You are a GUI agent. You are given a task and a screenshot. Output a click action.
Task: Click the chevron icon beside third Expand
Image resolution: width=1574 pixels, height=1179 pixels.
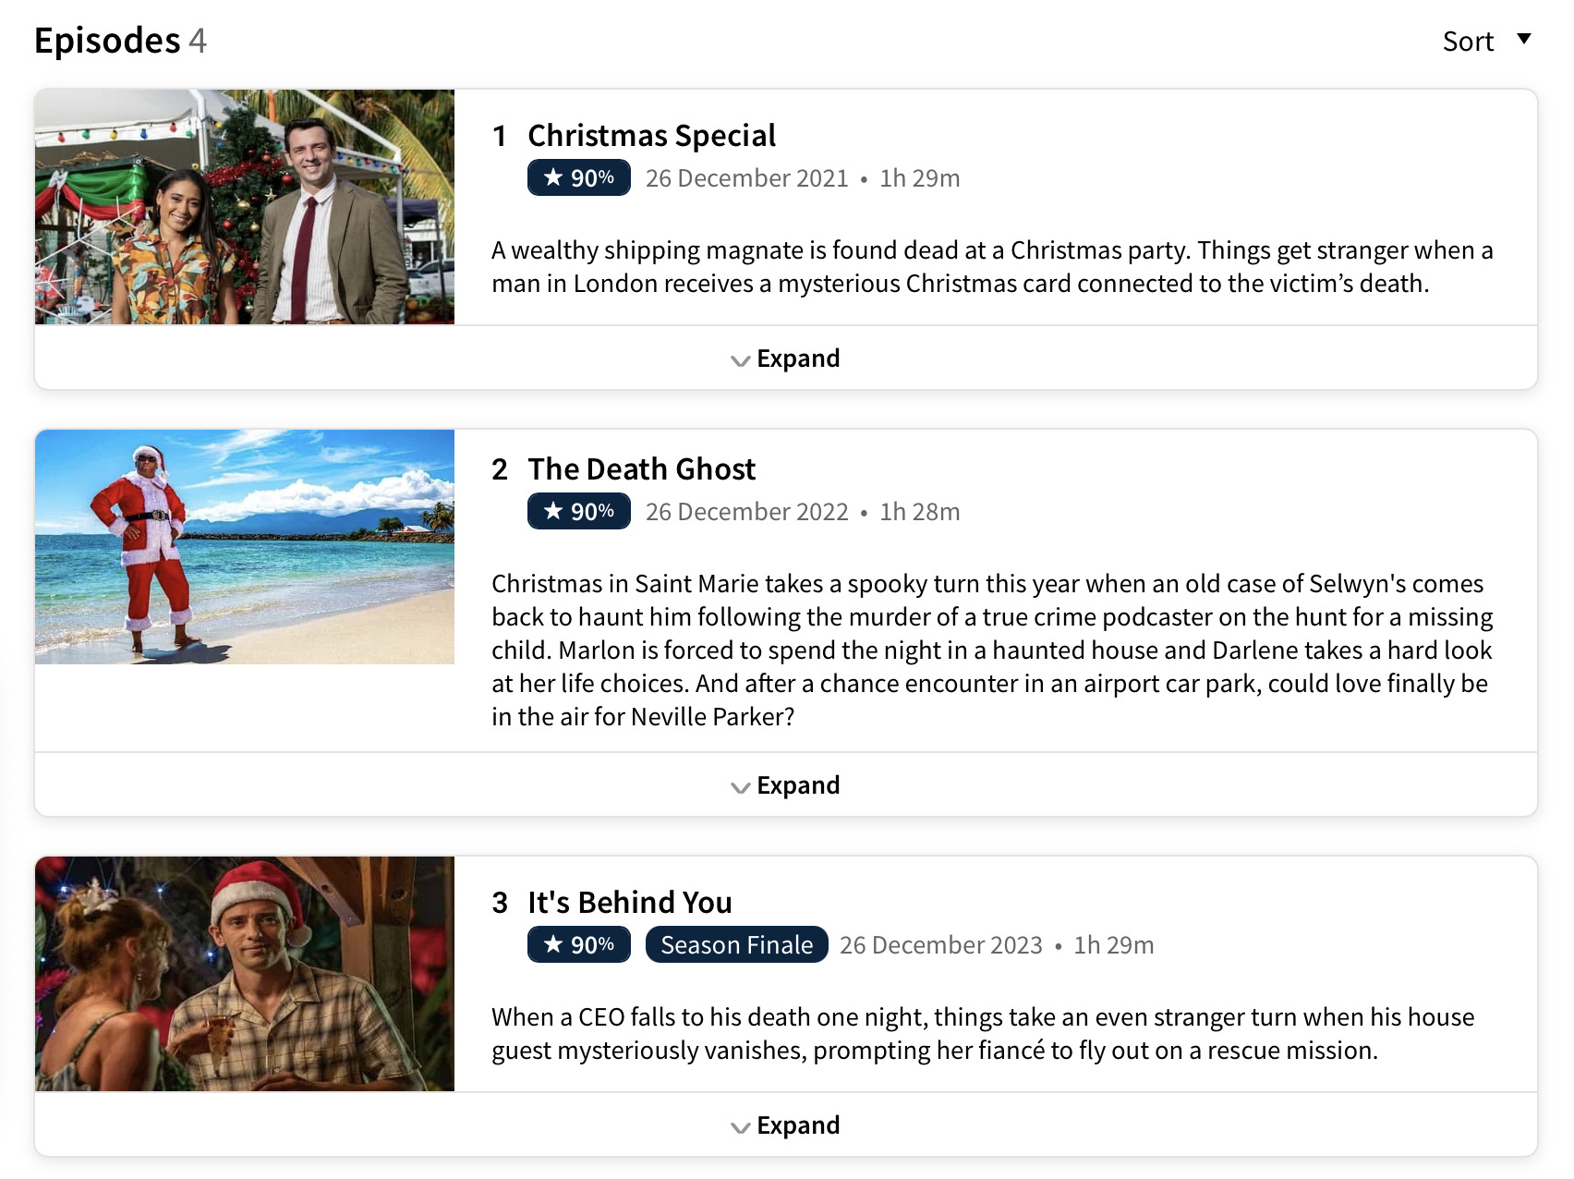pos(740,1127)
